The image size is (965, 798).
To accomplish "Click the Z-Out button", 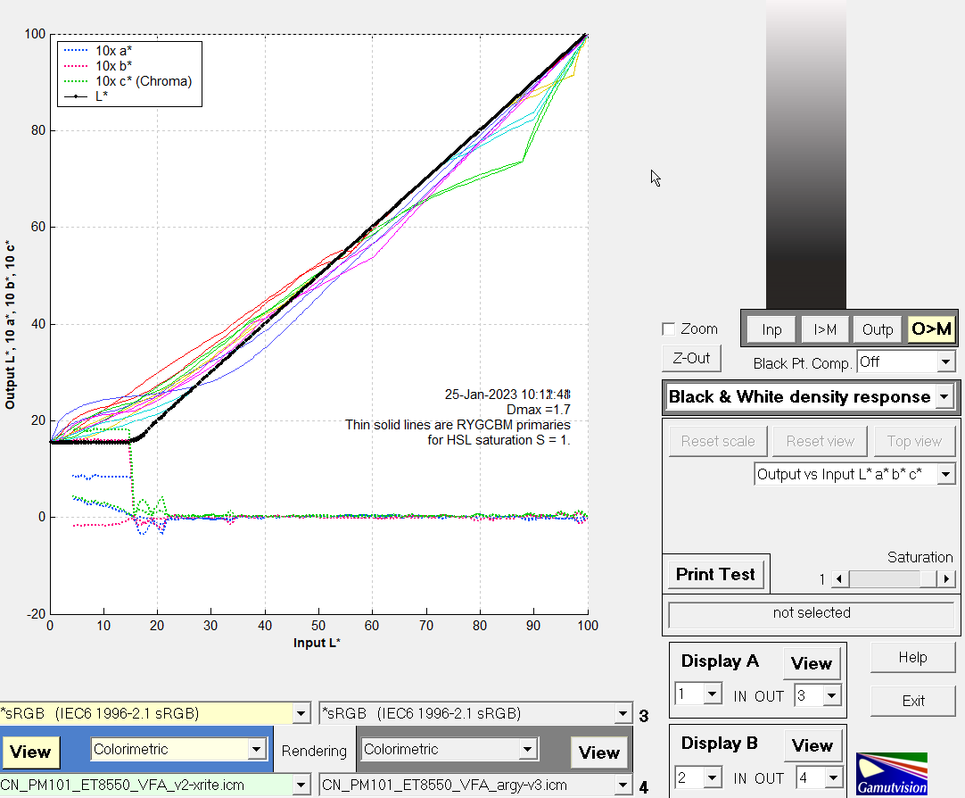I will pos(691,358).
